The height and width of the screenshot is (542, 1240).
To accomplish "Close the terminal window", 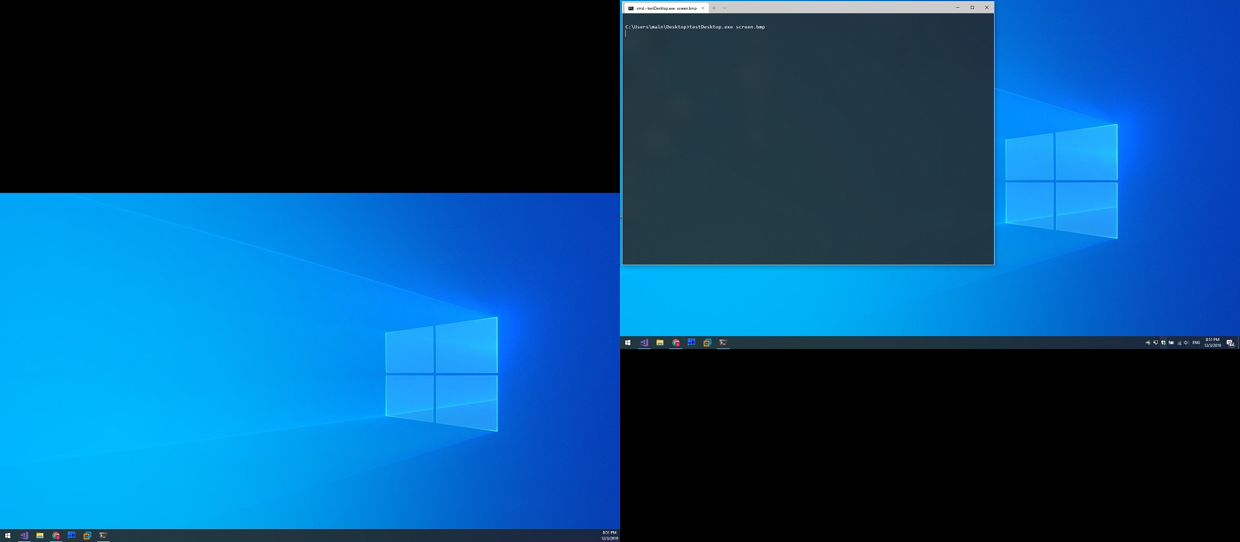I will click(x=987, y=8).
